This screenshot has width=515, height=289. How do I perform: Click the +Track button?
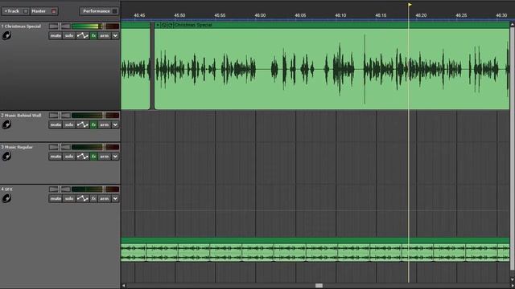tap(15, 11)
